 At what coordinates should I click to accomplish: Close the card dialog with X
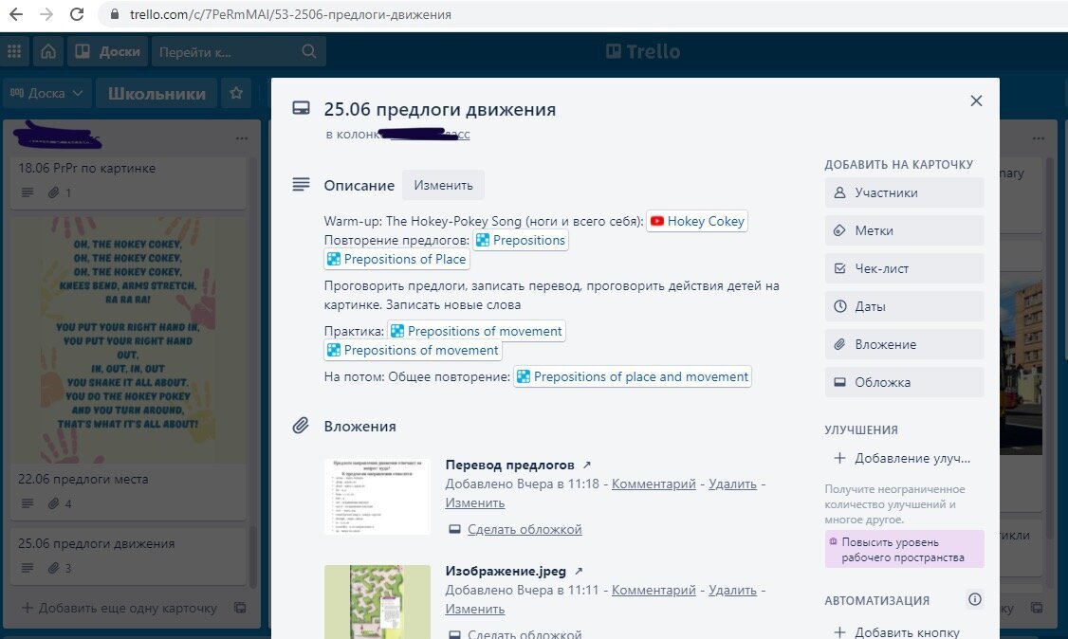click(x=976, y=100)
